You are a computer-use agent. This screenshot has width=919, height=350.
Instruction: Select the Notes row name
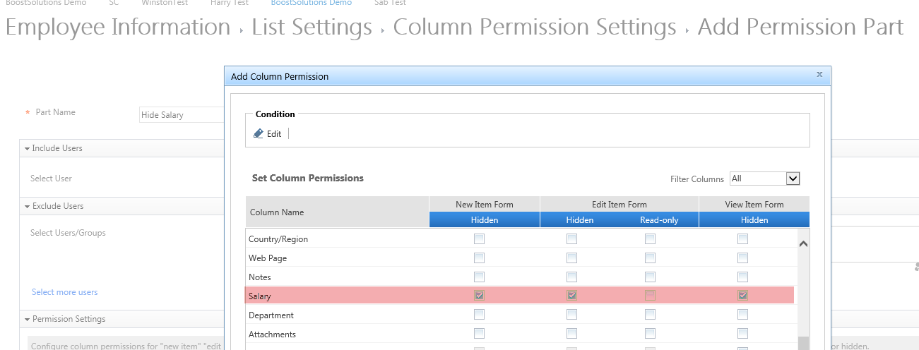click(x=260, y=277)
